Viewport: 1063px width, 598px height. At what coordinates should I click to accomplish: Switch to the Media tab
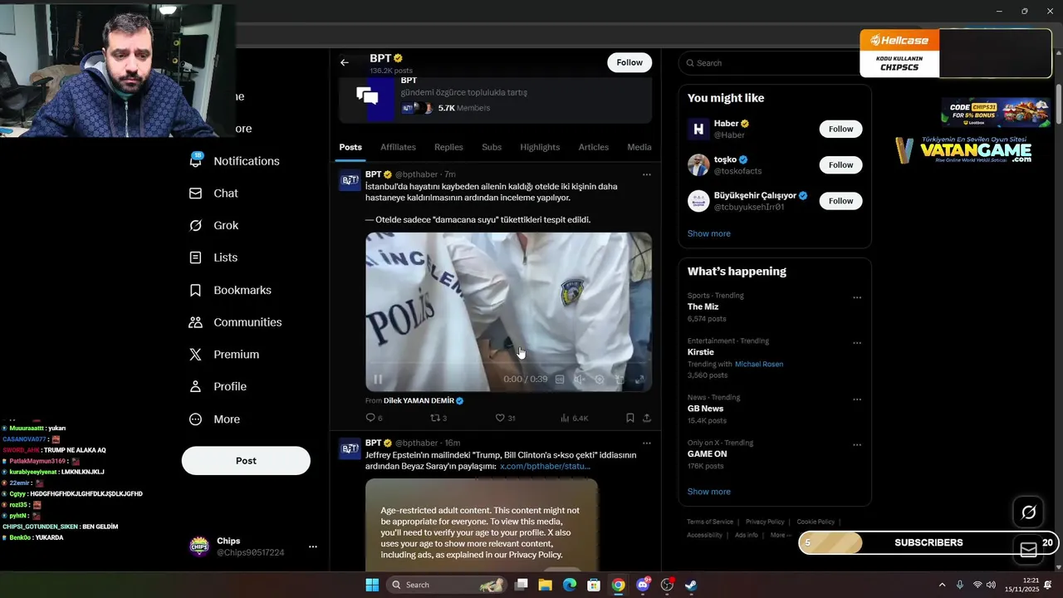[639, 147]
